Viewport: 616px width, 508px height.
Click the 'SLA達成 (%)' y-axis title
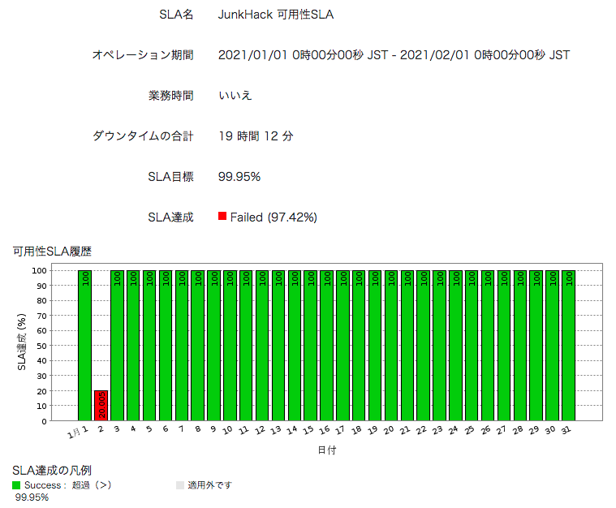coord(24,344)
